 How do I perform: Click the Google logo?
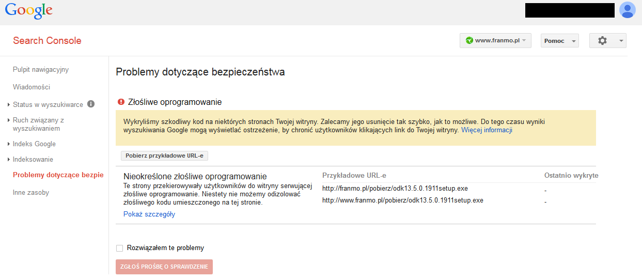pos(29,10)
